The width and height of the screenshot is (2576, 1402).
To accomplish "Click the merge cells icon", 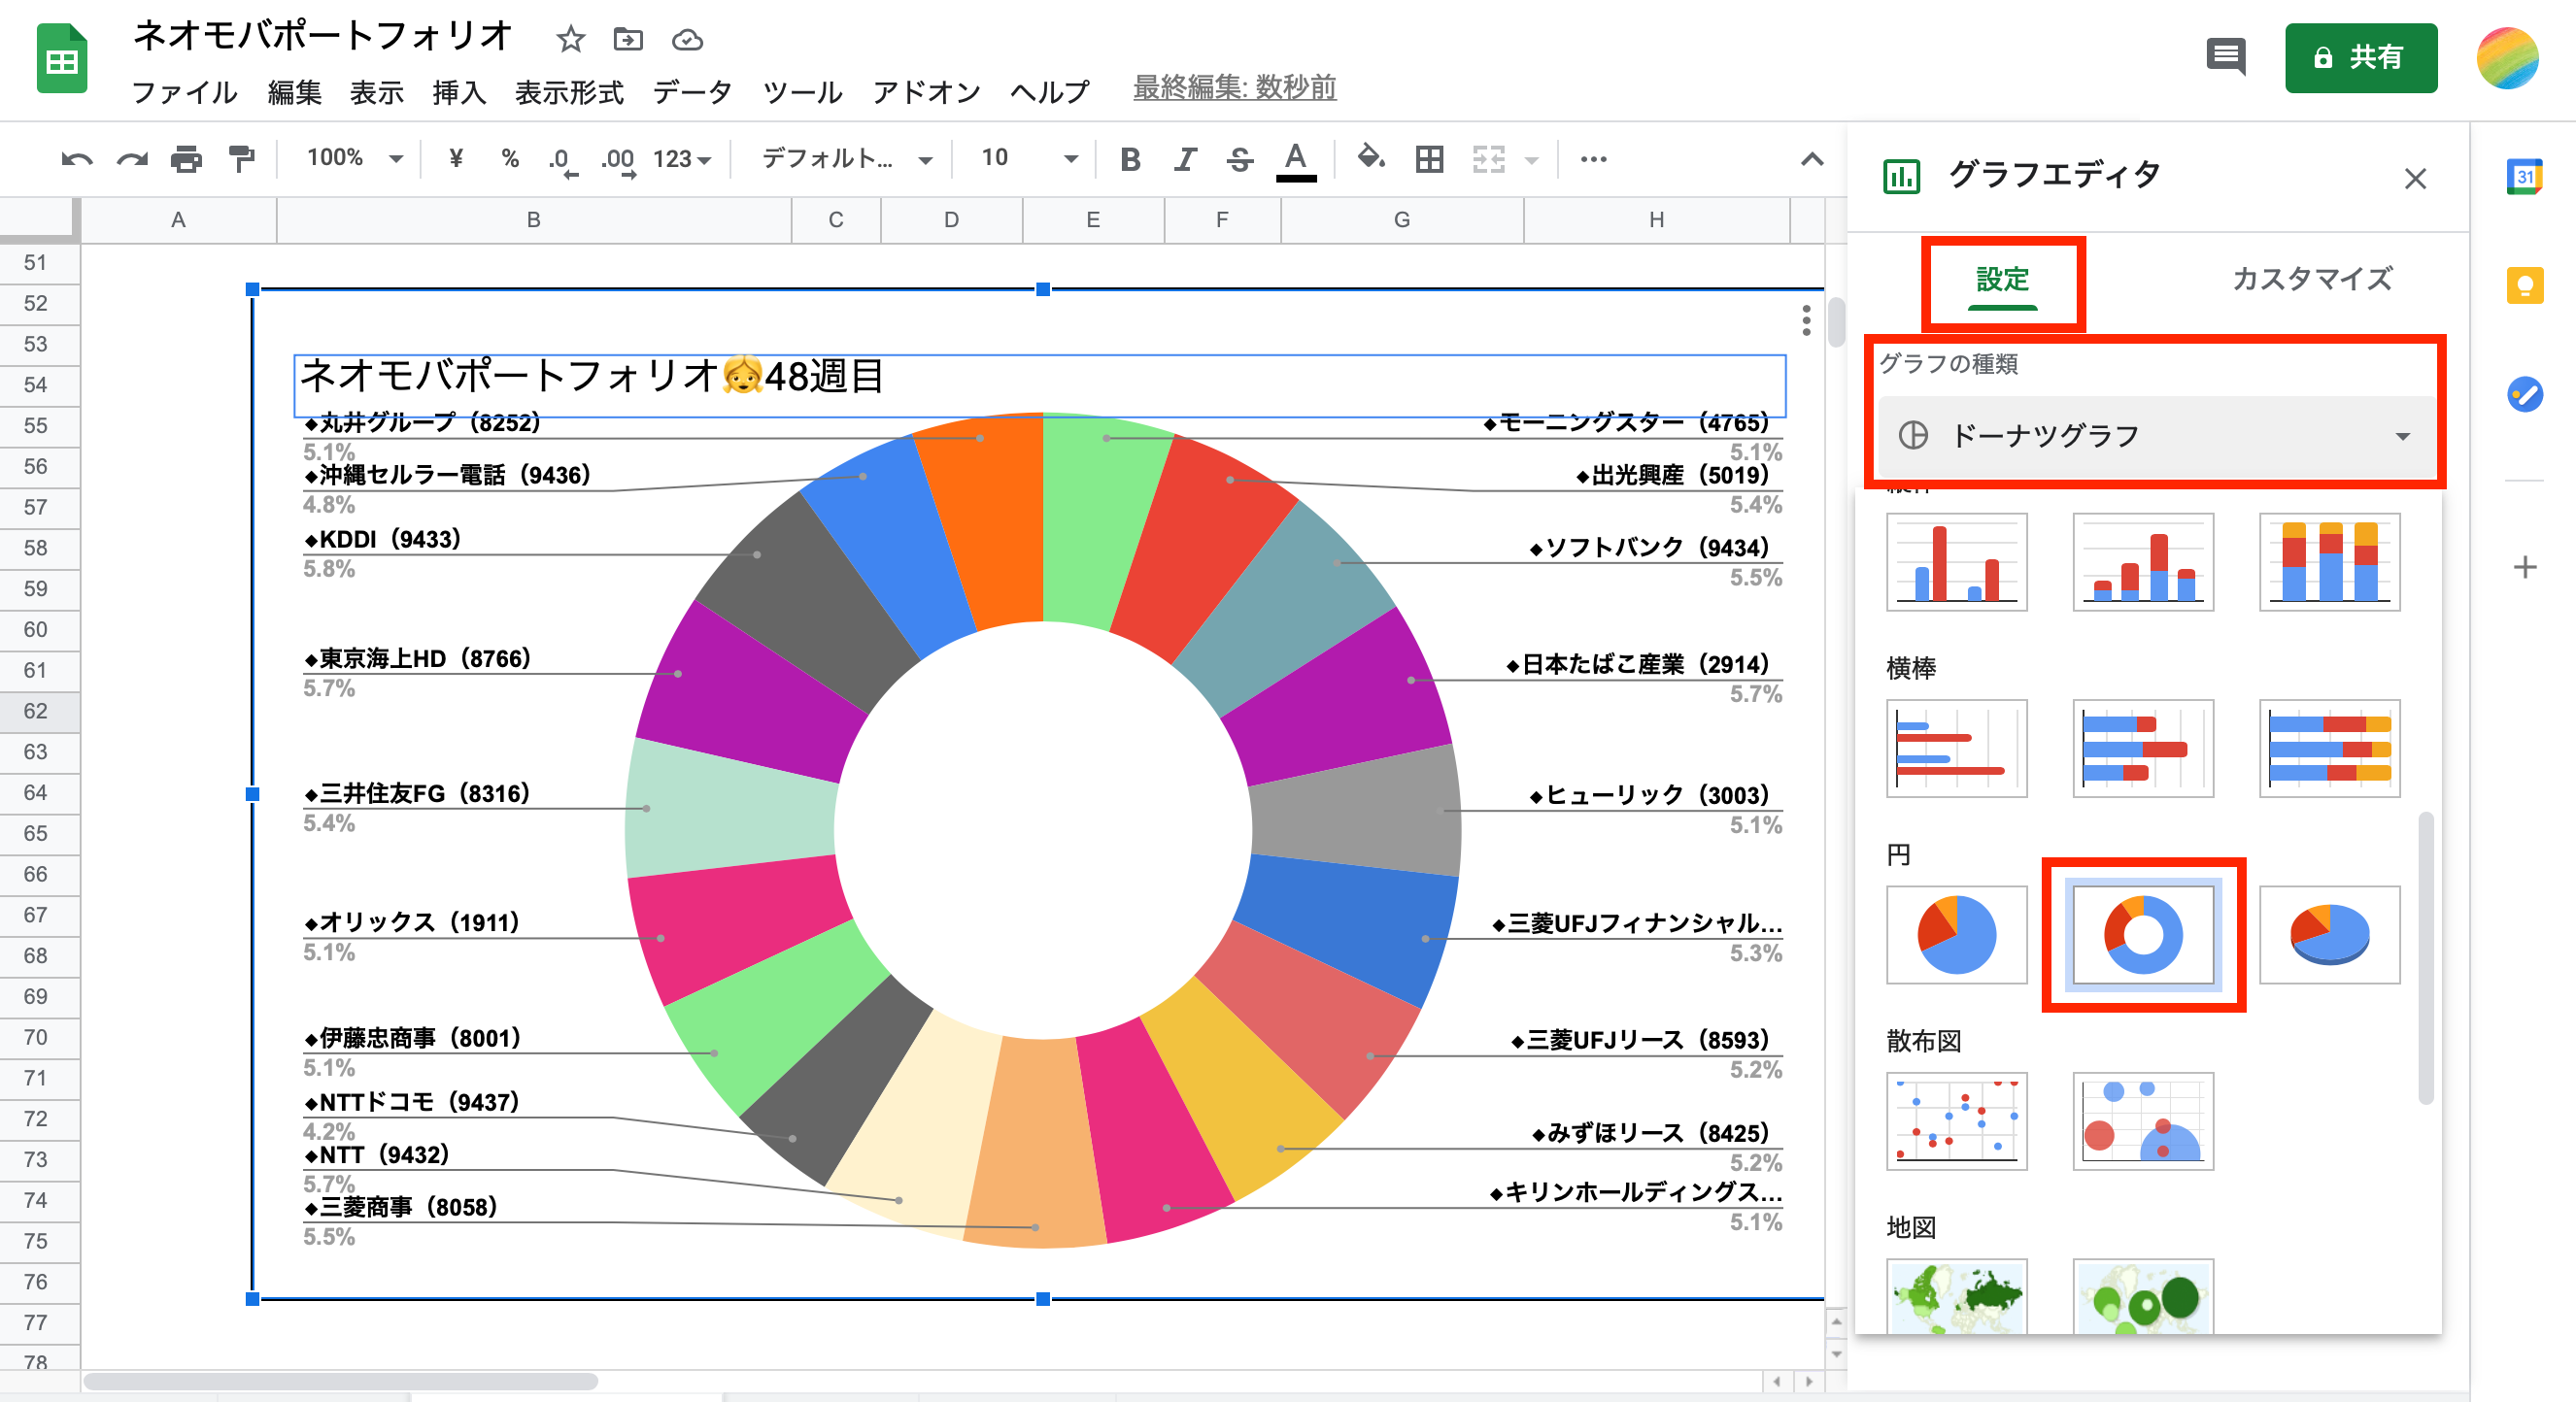I will (1488, 159).
